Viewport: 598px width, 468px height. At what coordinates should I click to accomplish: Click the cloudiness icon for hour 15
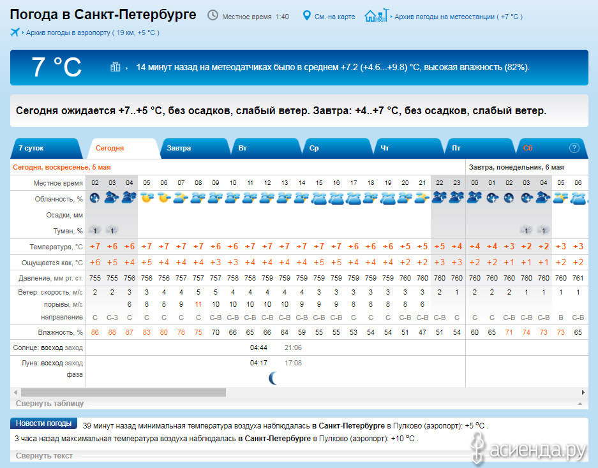(319, 198)
